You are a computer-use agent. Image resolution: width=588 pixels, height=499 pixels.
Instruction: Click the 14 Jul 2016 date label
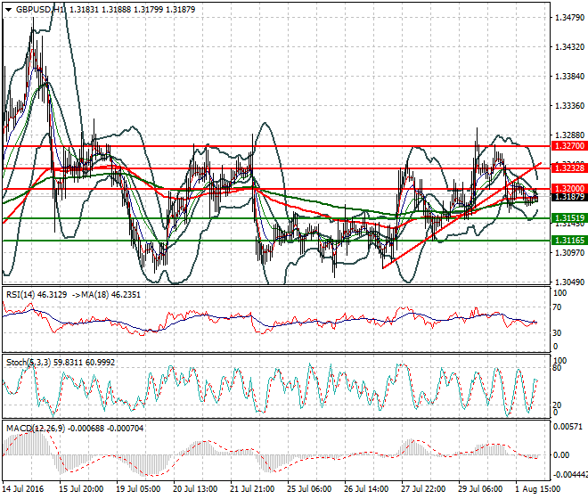25,489
